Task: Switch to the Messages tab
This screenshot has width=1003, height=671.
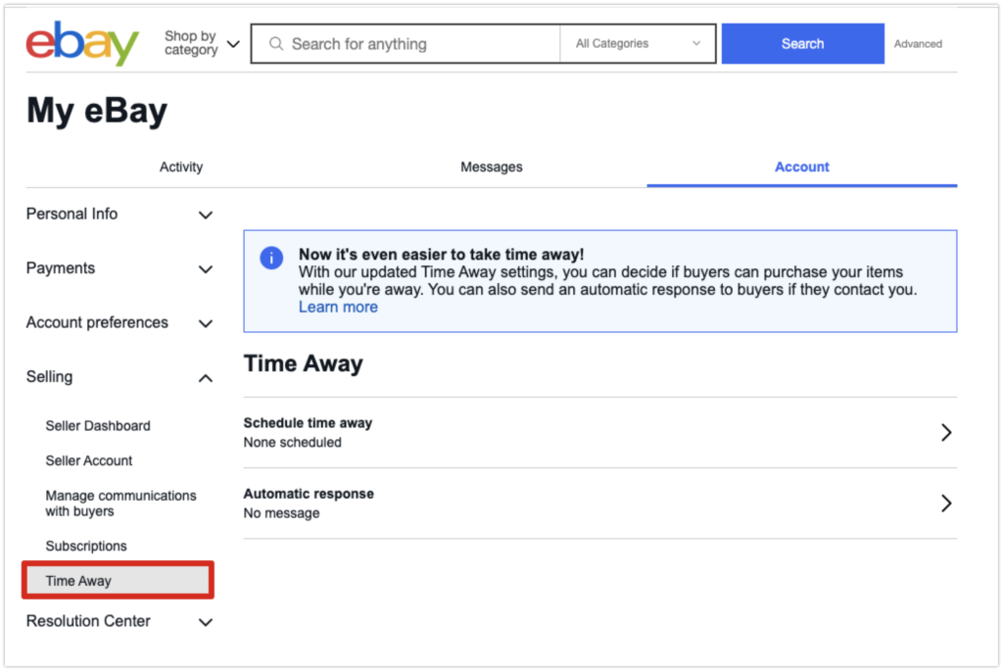Action: (x=491, y=167)
